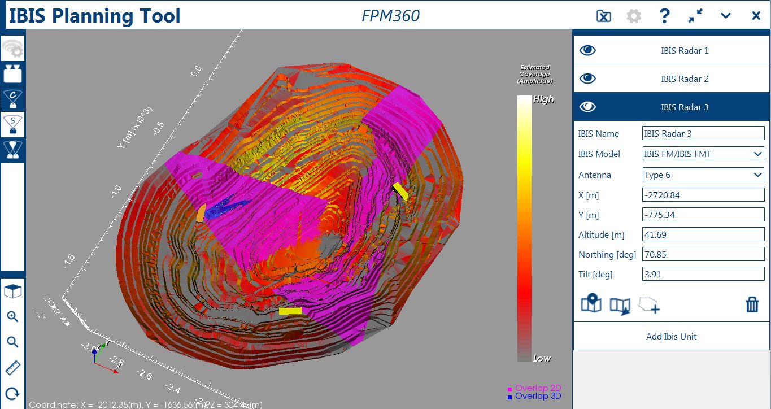
Task: Collapse the panel with the header chevron
Action: (x=726, y=16)
